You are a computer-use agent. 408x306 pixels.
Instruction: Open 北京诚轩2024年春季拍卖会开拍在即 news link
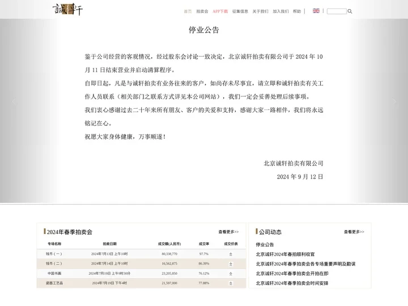pyautogui.click(x=292, y=274)
